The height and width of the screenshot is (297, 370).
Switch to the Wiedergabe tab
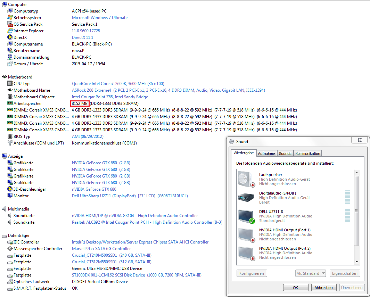[244, 153]
